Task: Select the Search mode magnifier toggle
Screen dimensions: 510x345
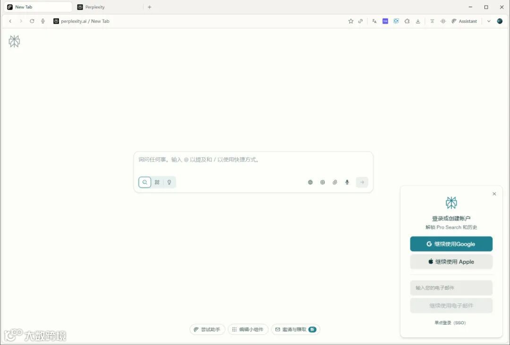Action: click(145, 182)
